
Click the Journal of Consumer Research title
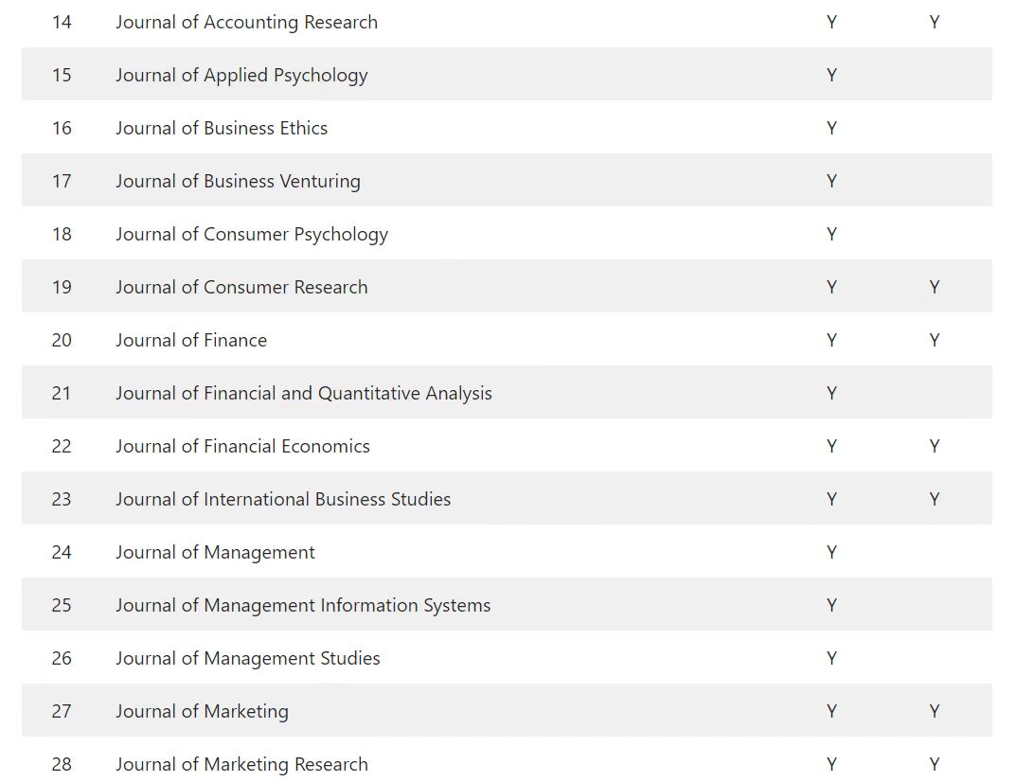(241, 287)
